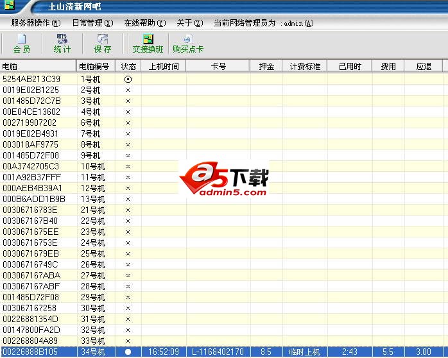The width and height of the screenshot is (448, 358).
Task: Sort by the 电脑编号 column header
Action: pyautogui.click(x=96, y=66)
